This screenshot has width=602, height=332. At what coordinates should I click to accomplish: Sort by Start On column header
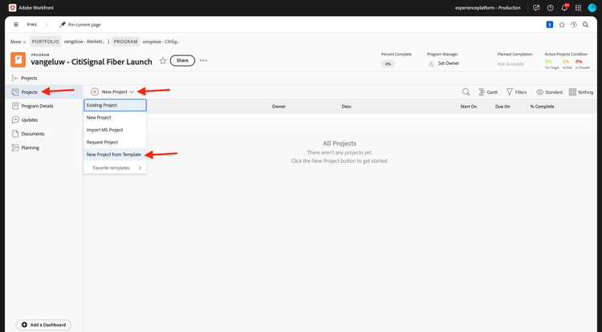pos(469,107)
